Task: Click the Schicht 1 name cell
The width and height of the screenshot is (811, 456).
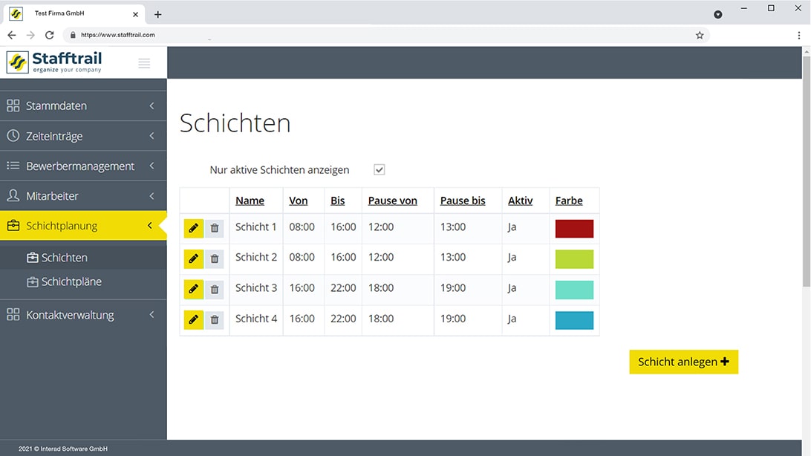Action: pos(256,227)
